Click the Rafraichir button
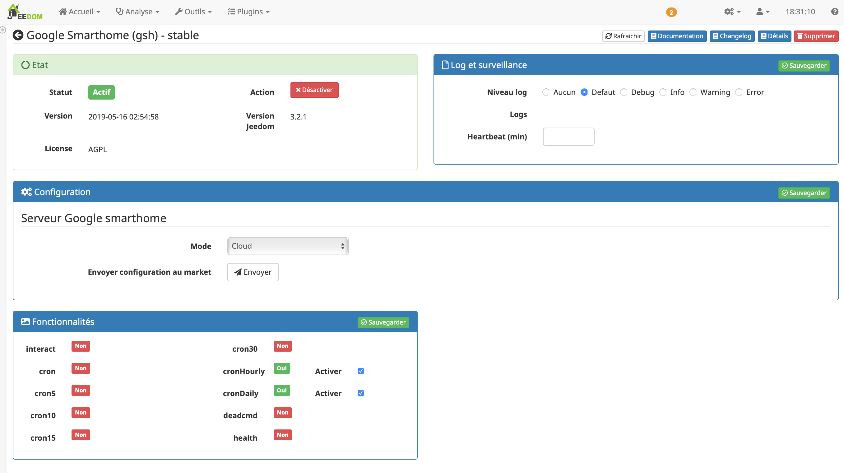The width and height of the screenshot is (844, 473). 623,36
